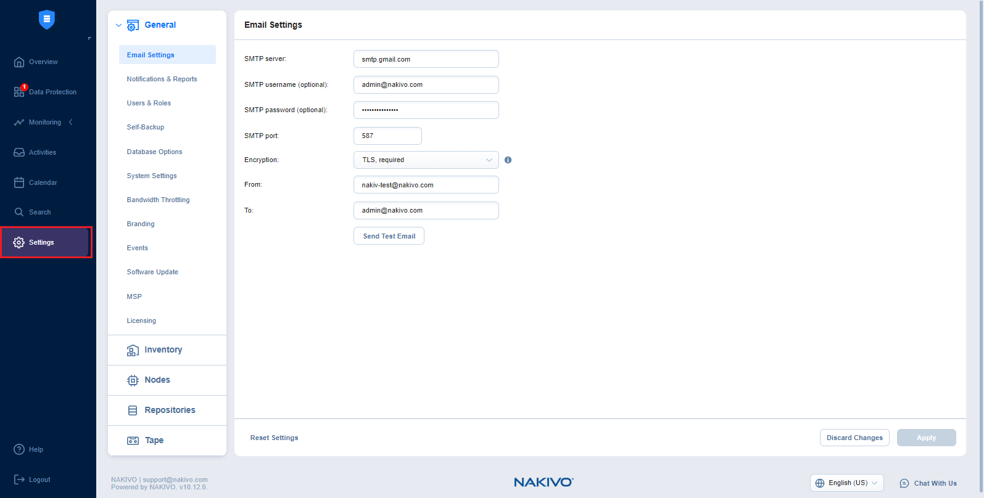The width and height of the screenshot is (984, 498).
Task: Select Notifications & Reports menu item
Action: (162, 79)
